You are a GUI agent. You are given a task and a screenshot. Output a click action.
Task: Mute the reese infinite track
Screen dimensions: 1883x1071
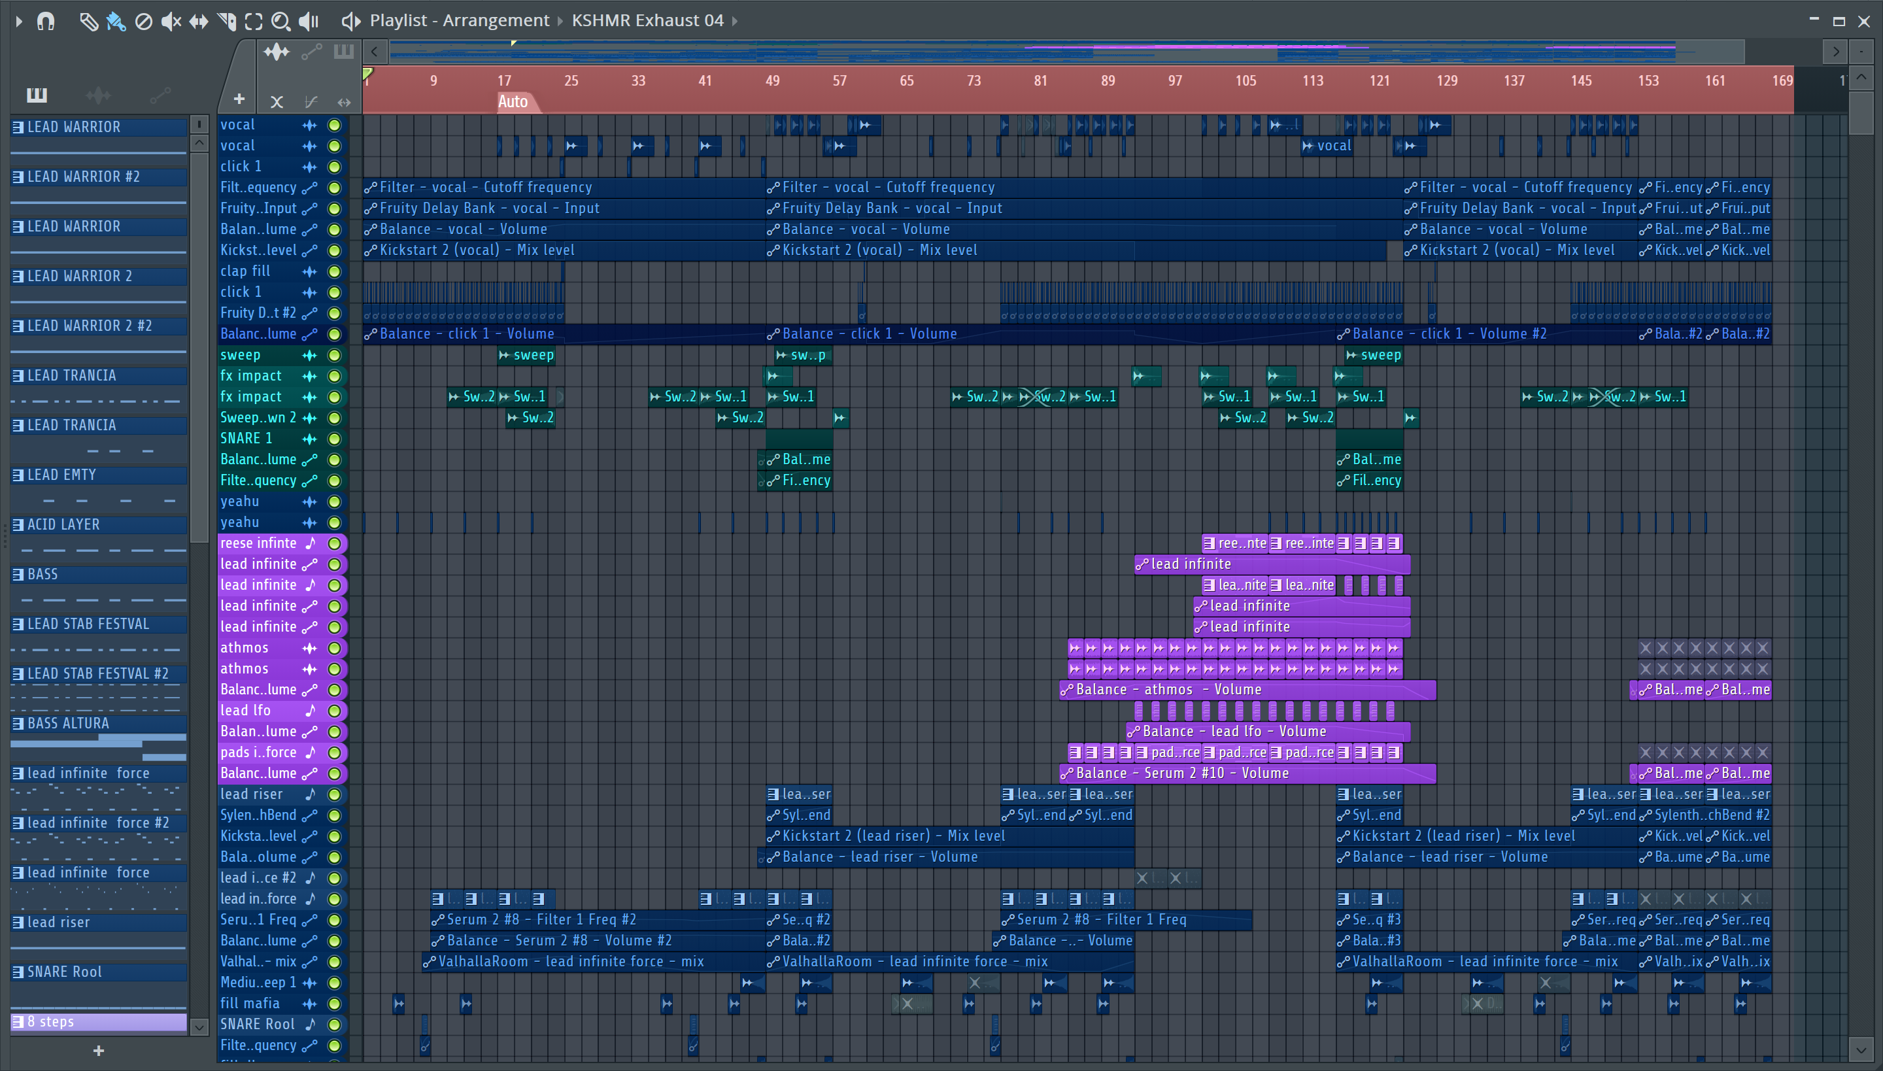point(335,543)
